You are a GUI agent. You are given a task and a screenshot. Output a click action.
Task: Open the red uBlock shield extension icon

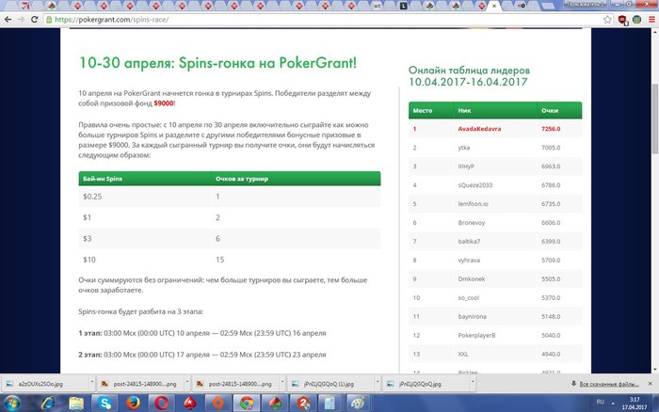[622, 20]
